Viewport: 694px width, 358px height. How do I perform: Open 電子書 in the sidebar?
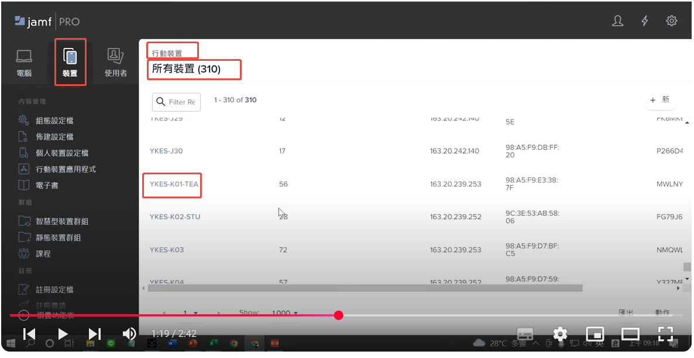click(x=47, y=185)
